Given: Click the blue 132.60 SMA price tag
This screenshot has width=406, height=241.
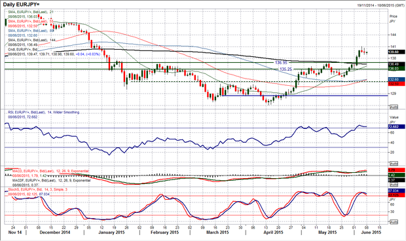Looking at the screenshot, I should pyautogui.click(x=396, y=79).
